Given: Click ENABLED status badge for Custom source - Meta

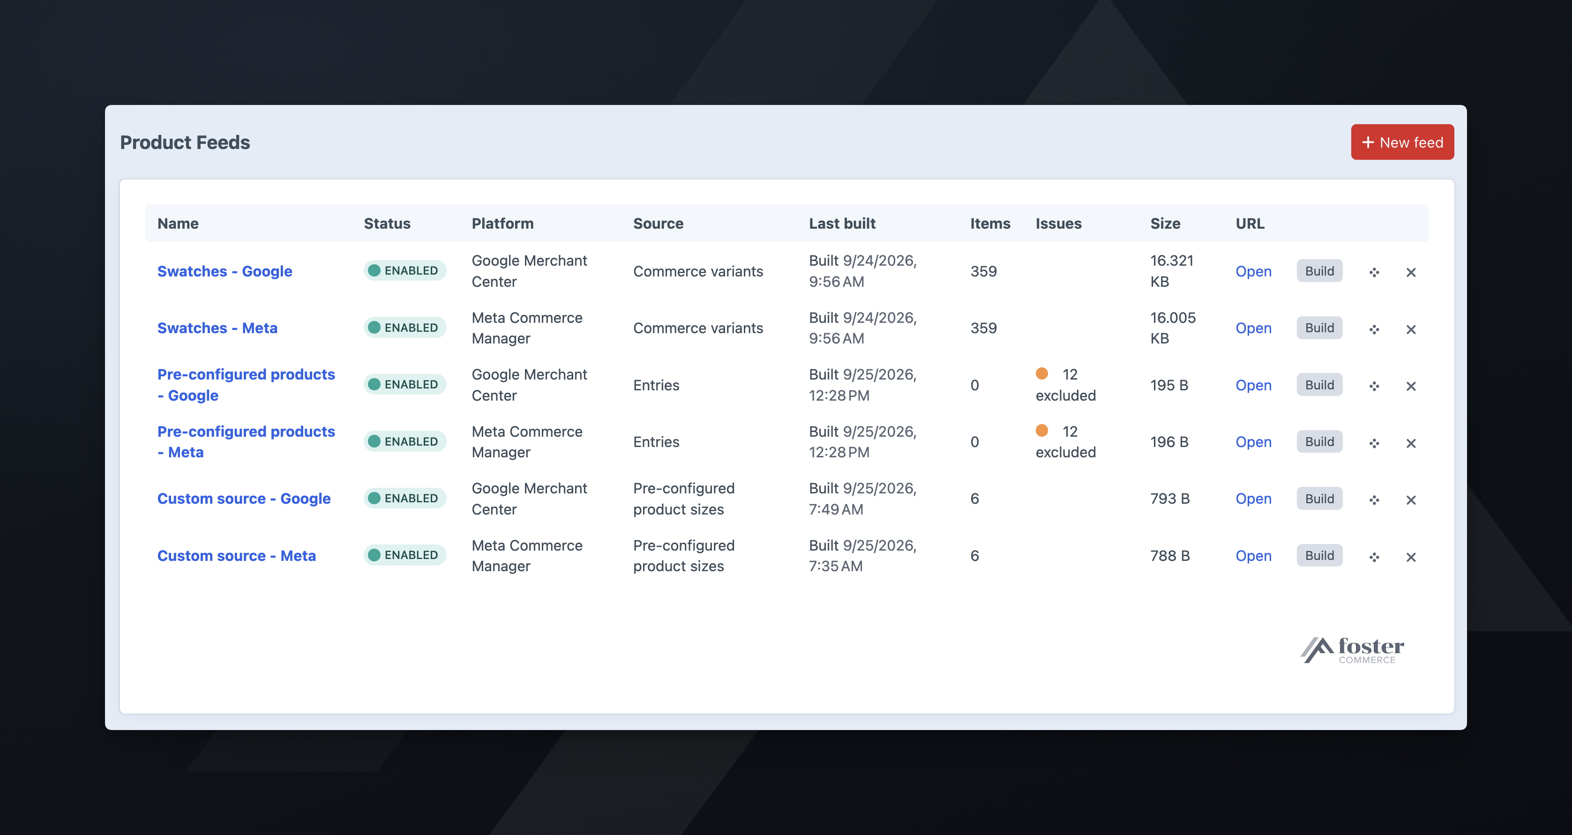Looking at the screenshot, I should tap(404, 555).
